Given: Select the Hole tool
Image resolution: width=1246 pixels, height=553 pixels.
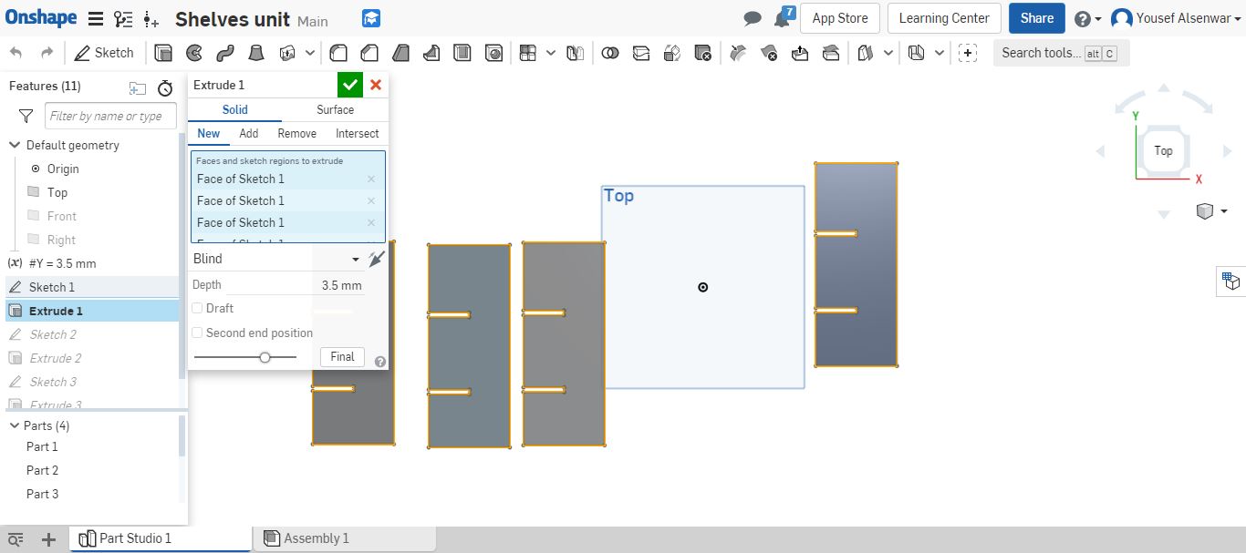Looking at the screenshot, I should pos(494,53).
